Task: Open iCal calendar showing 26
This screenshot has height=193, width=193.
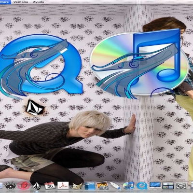Action: point(50,186)
